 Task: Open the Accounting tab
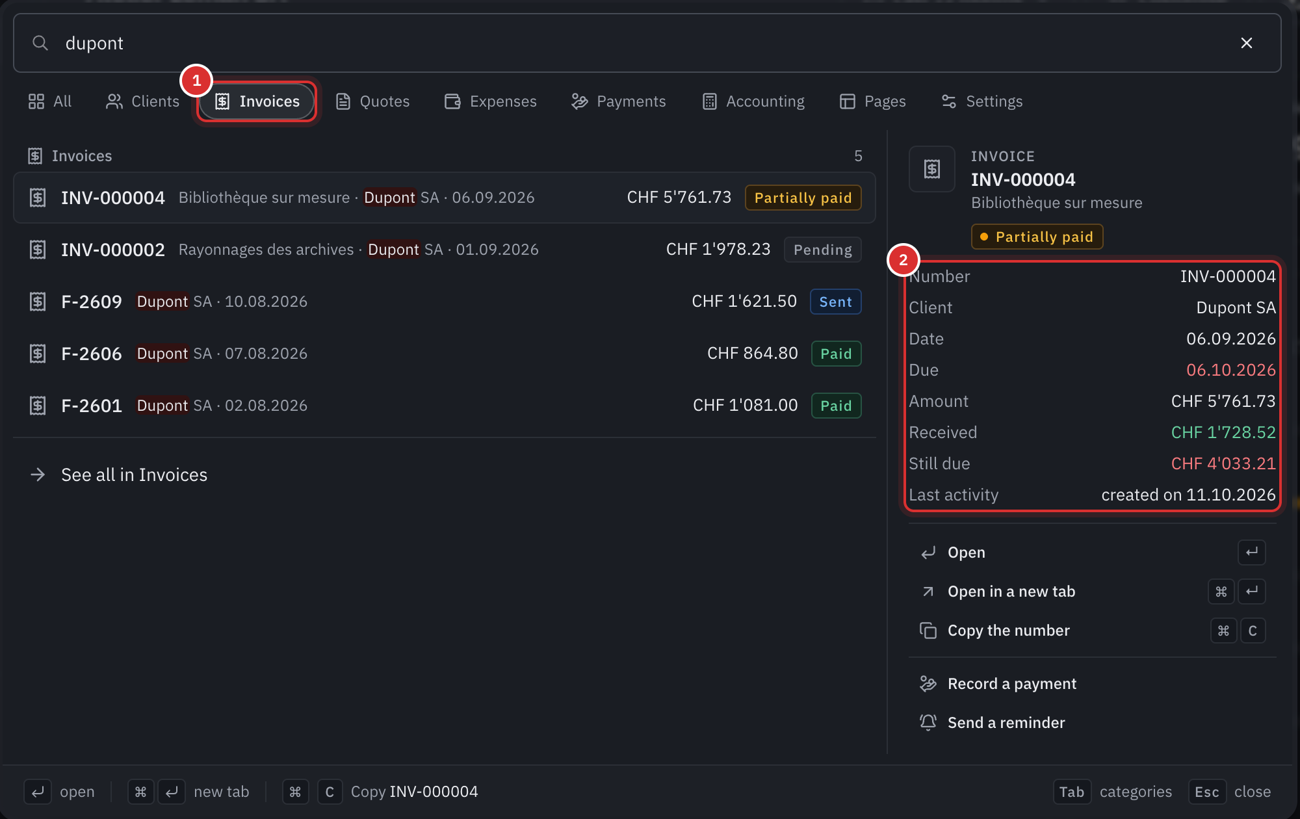[753, 101]
